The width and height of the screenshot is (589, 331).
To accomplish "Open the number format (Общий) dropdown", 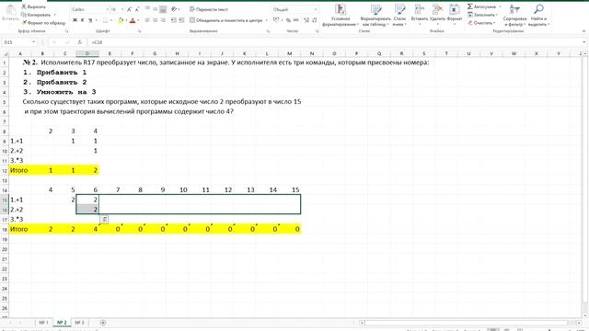I will coord(315,9).
